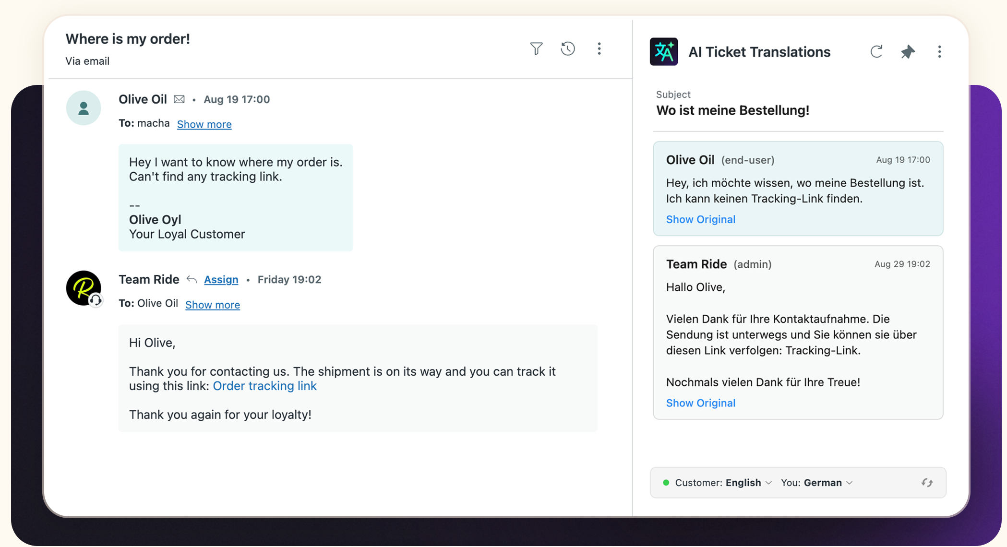Expand Show more under Olive Oil recipients

click(x=204, y=124)
